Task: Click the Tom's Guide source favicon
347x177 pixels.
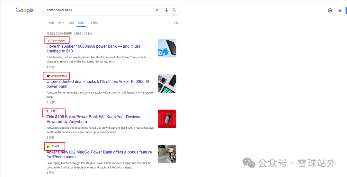Action: (48, 41)
